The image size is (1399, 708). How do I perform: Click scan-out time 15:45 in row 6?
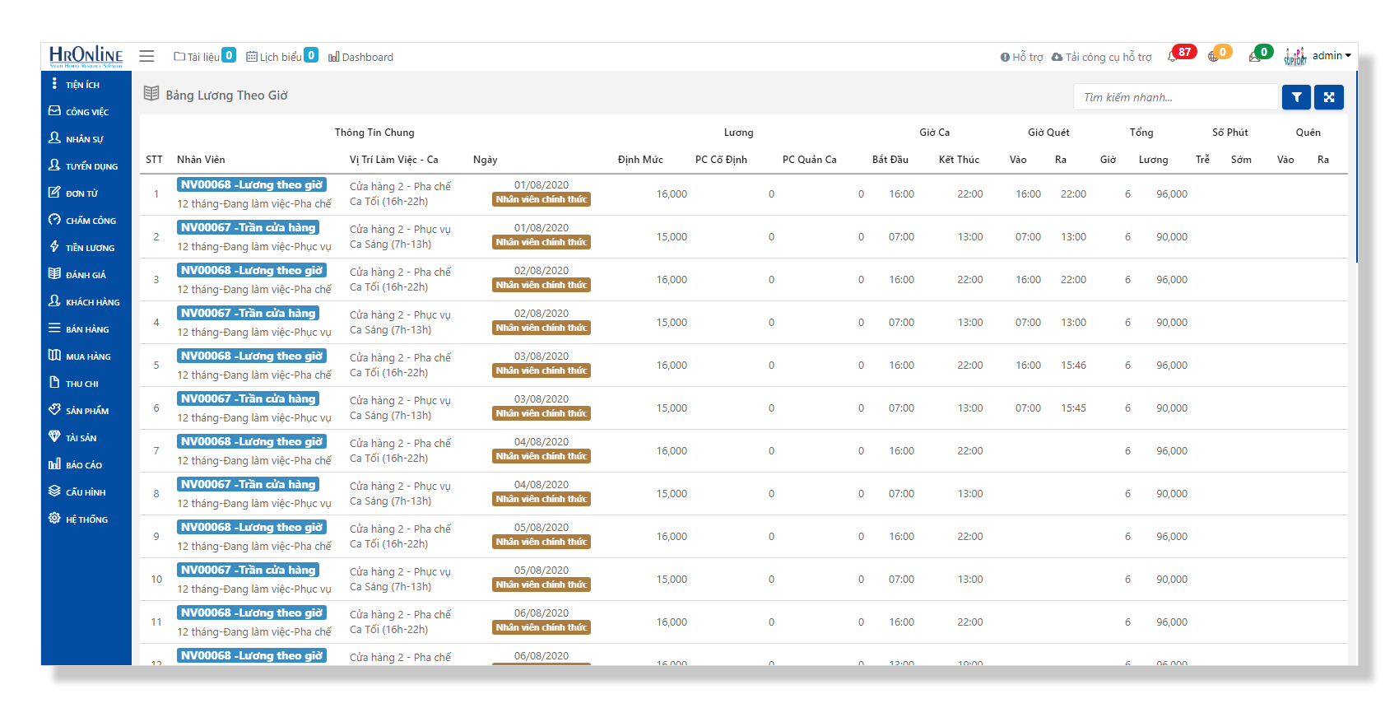coord(1073,408)
